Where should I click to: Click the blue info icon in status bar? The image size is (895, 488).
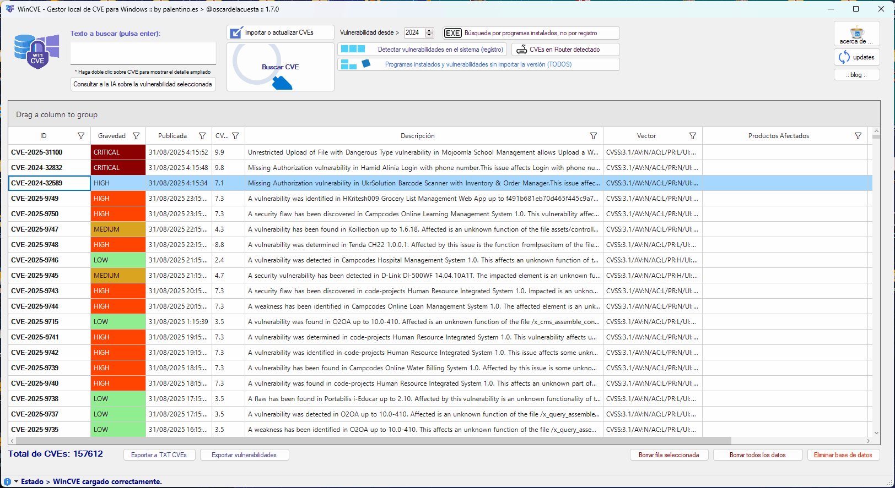click(8, 481)
